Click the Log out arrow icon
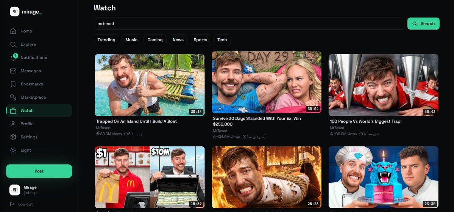Image resolution: width=454 pixels, height=212 pixels. (12, 204)
